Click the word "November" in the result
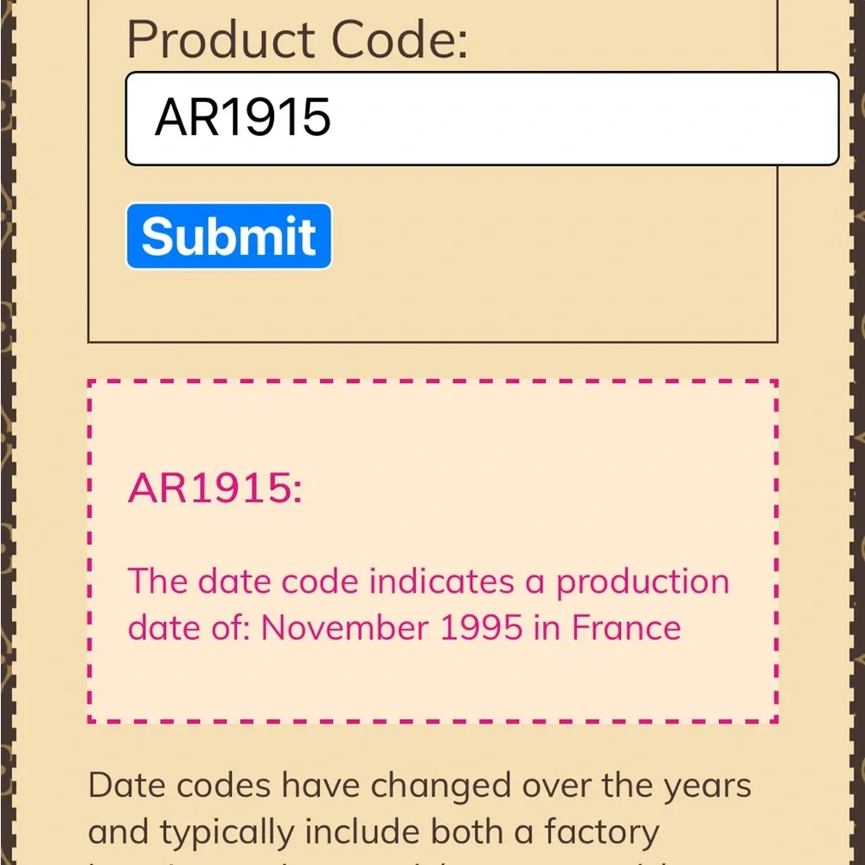865x865 pixels. (346, 627)
